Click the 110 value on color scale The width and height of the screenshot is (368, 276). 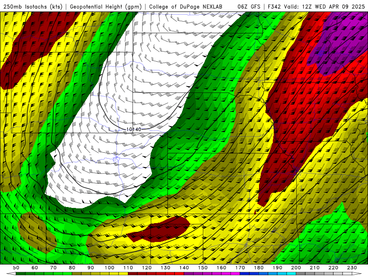(x=128, y=268)
